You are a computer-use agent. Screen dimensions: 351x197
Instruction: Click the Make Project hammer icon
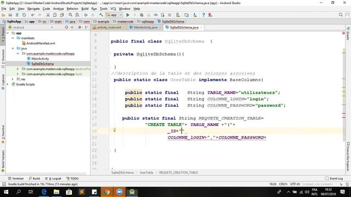point(101,15)
